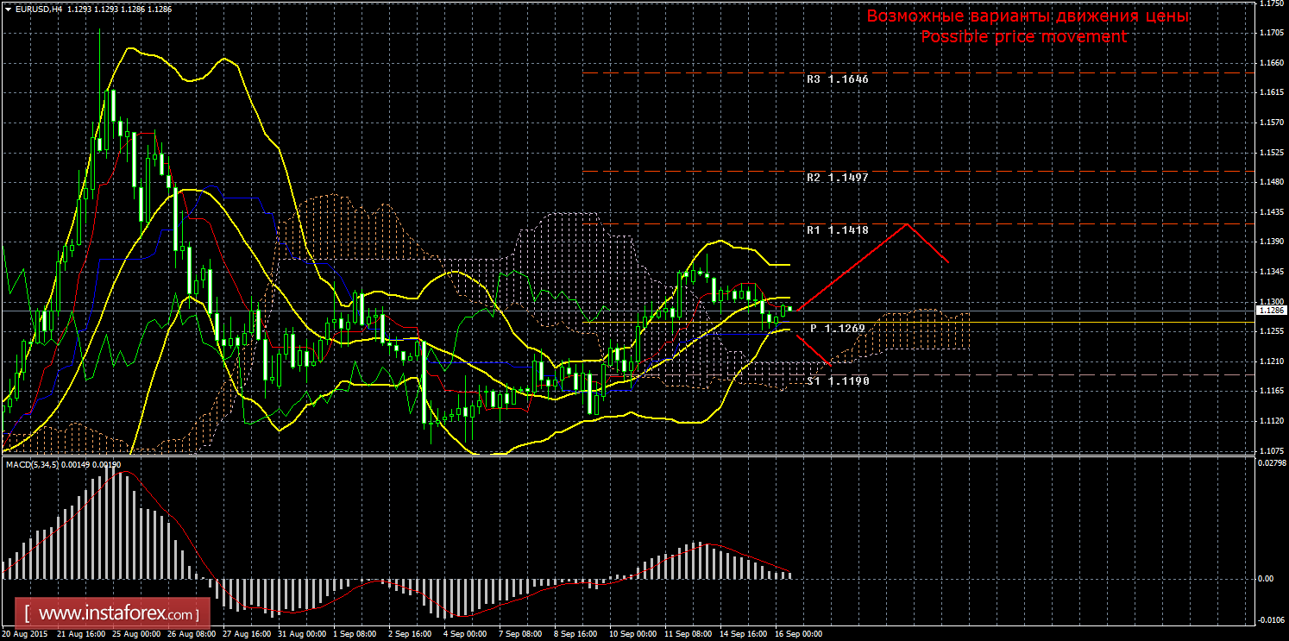Screen dimensions: 1289x641
Task: Click the R1 1.1418 resistance label
Action: click(x=837, y=230)
